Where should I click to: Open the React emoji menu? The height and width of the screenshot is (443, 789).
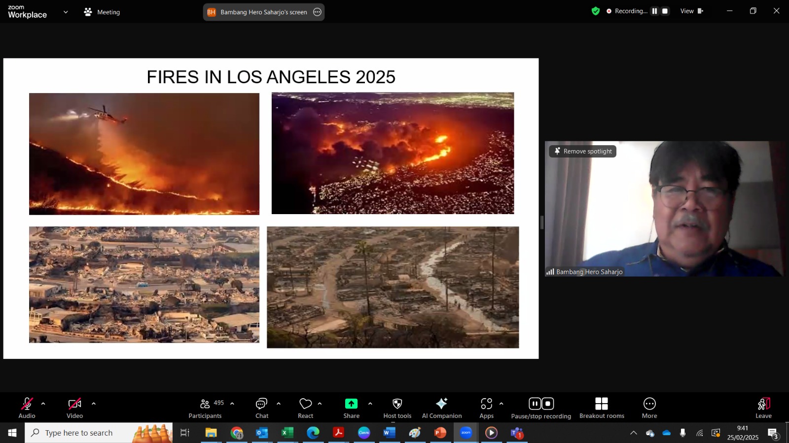tap(306, 408)
